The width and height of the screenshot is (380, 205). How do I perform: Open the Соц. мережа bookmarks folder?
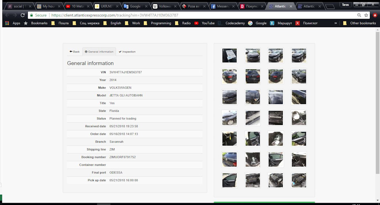tap(86, 23)
